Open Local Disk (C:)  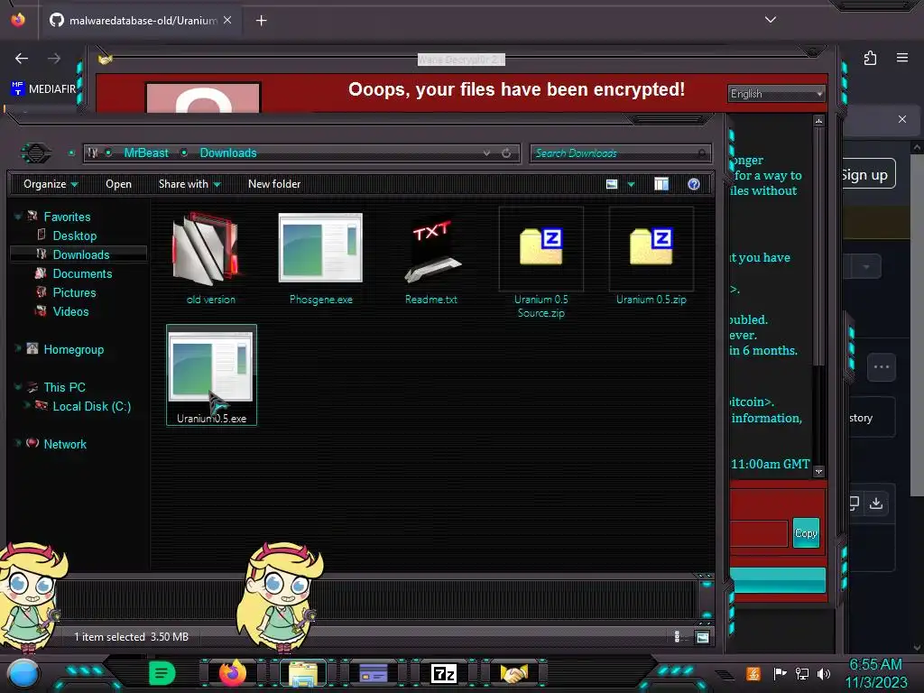(x=91, y=406)
